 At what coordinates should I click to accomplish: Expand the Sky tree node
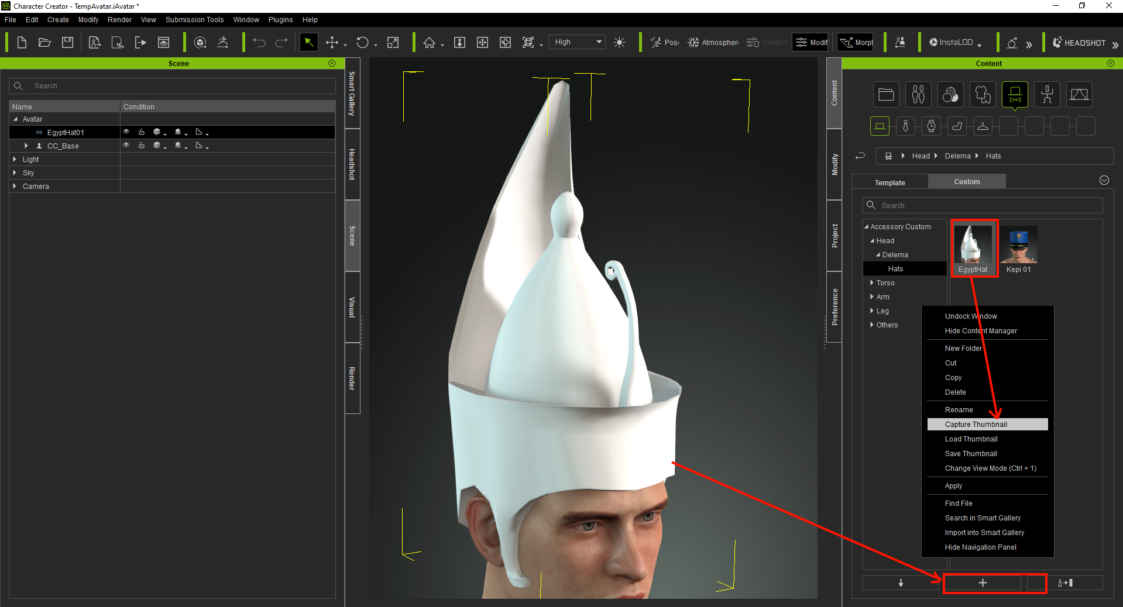[15, 173]
